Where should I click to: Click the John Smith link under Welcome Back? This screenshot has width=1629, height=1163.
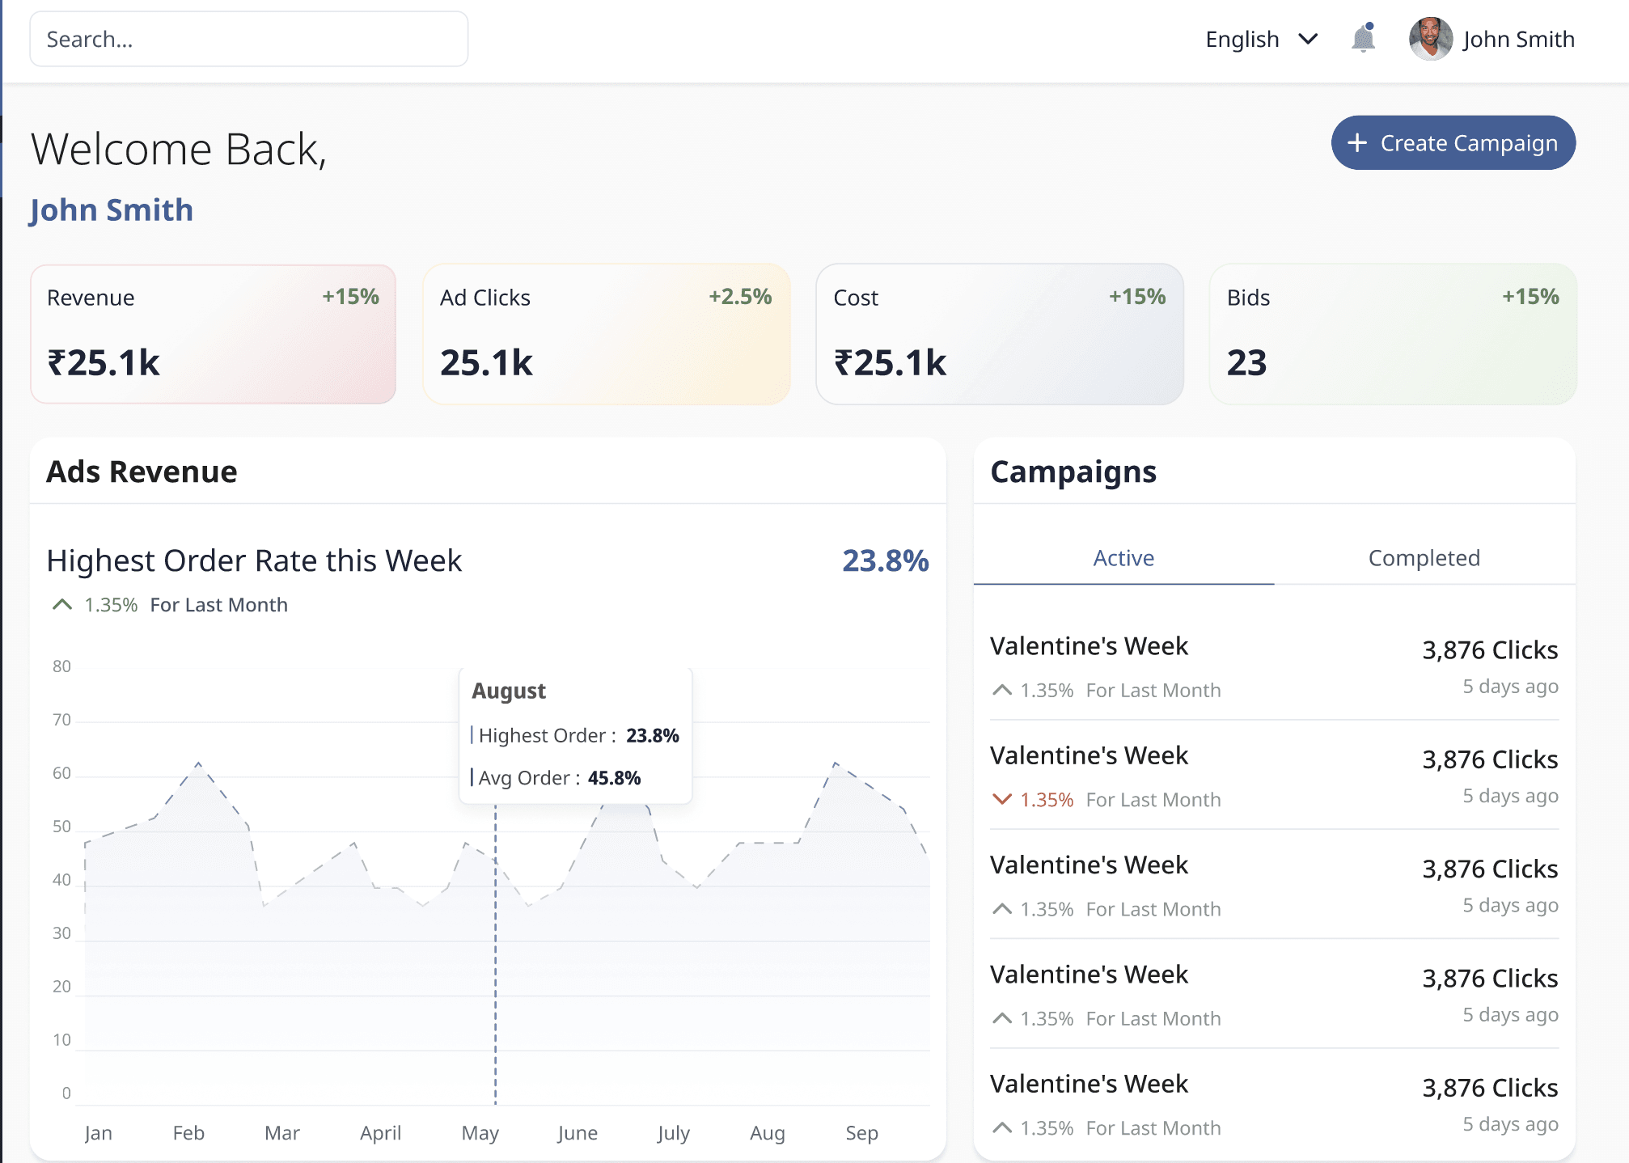111,209
